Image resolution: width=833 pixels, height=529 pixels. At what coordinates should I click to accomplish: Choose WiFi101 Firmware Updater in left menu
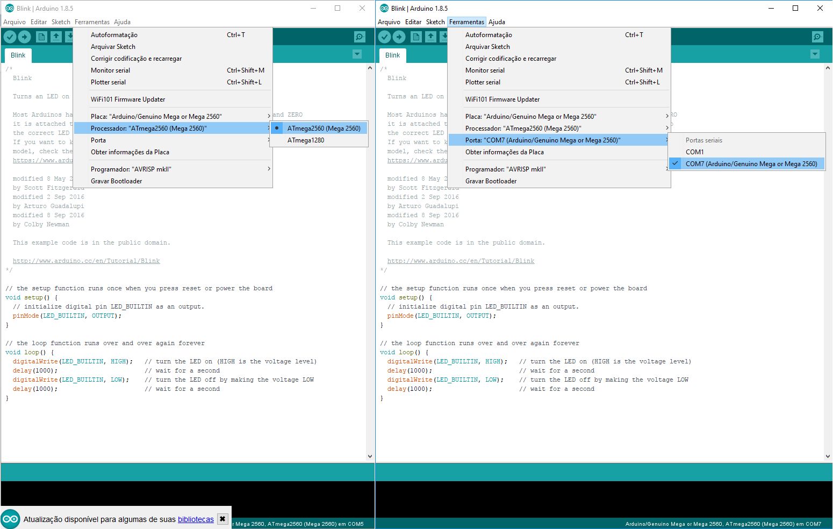pos(173,99)
